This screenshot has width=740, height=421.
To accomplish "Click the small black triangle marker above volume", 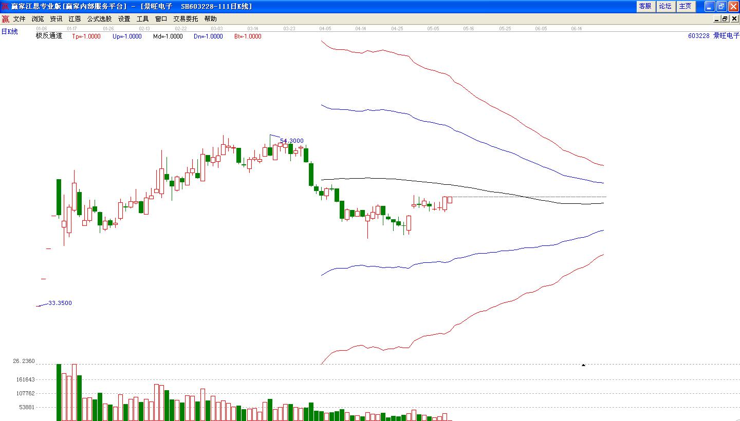I will pos(583,365).
